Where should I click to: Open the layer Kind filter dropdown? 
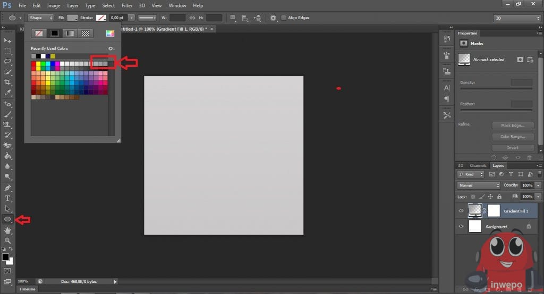pyautogui.click(x=471, y=174)
